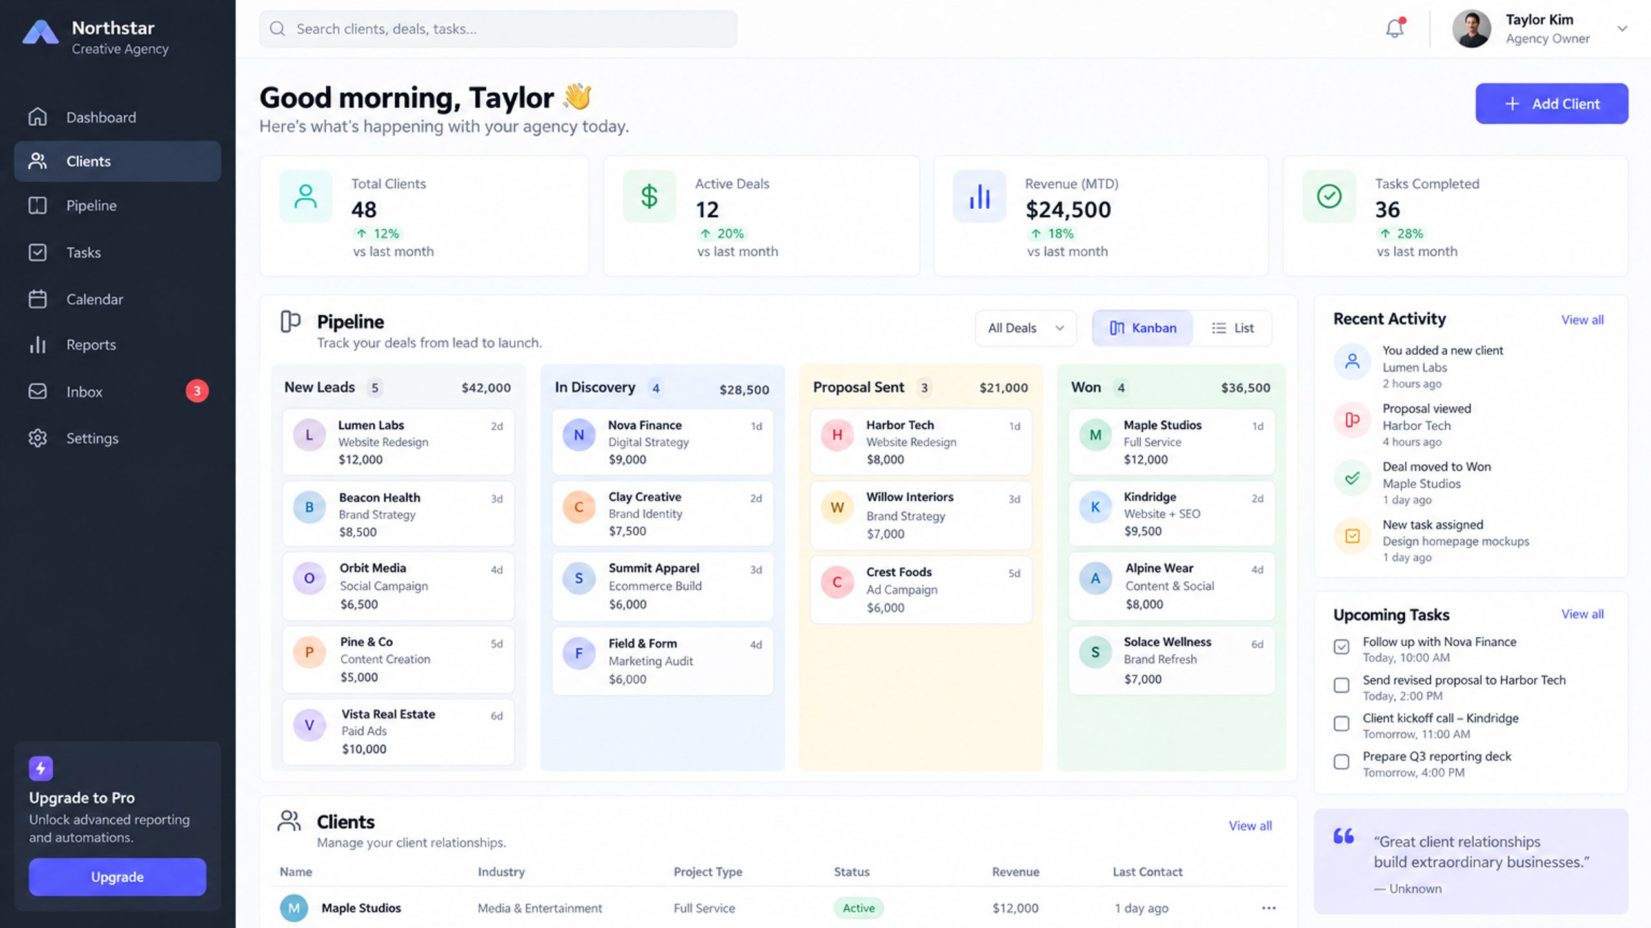1651x928 pixels.
Task: Open Settings in the sidebar
Action: click(x=117, y=438)
